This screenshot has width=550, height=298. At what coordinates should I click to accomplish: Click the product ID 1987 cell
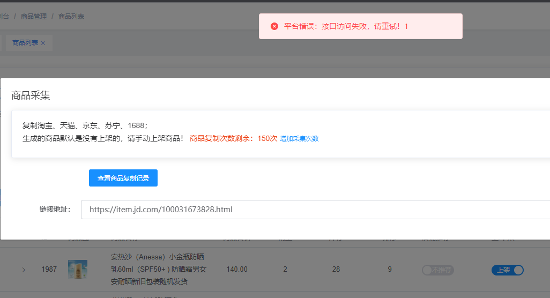point(49,269)
